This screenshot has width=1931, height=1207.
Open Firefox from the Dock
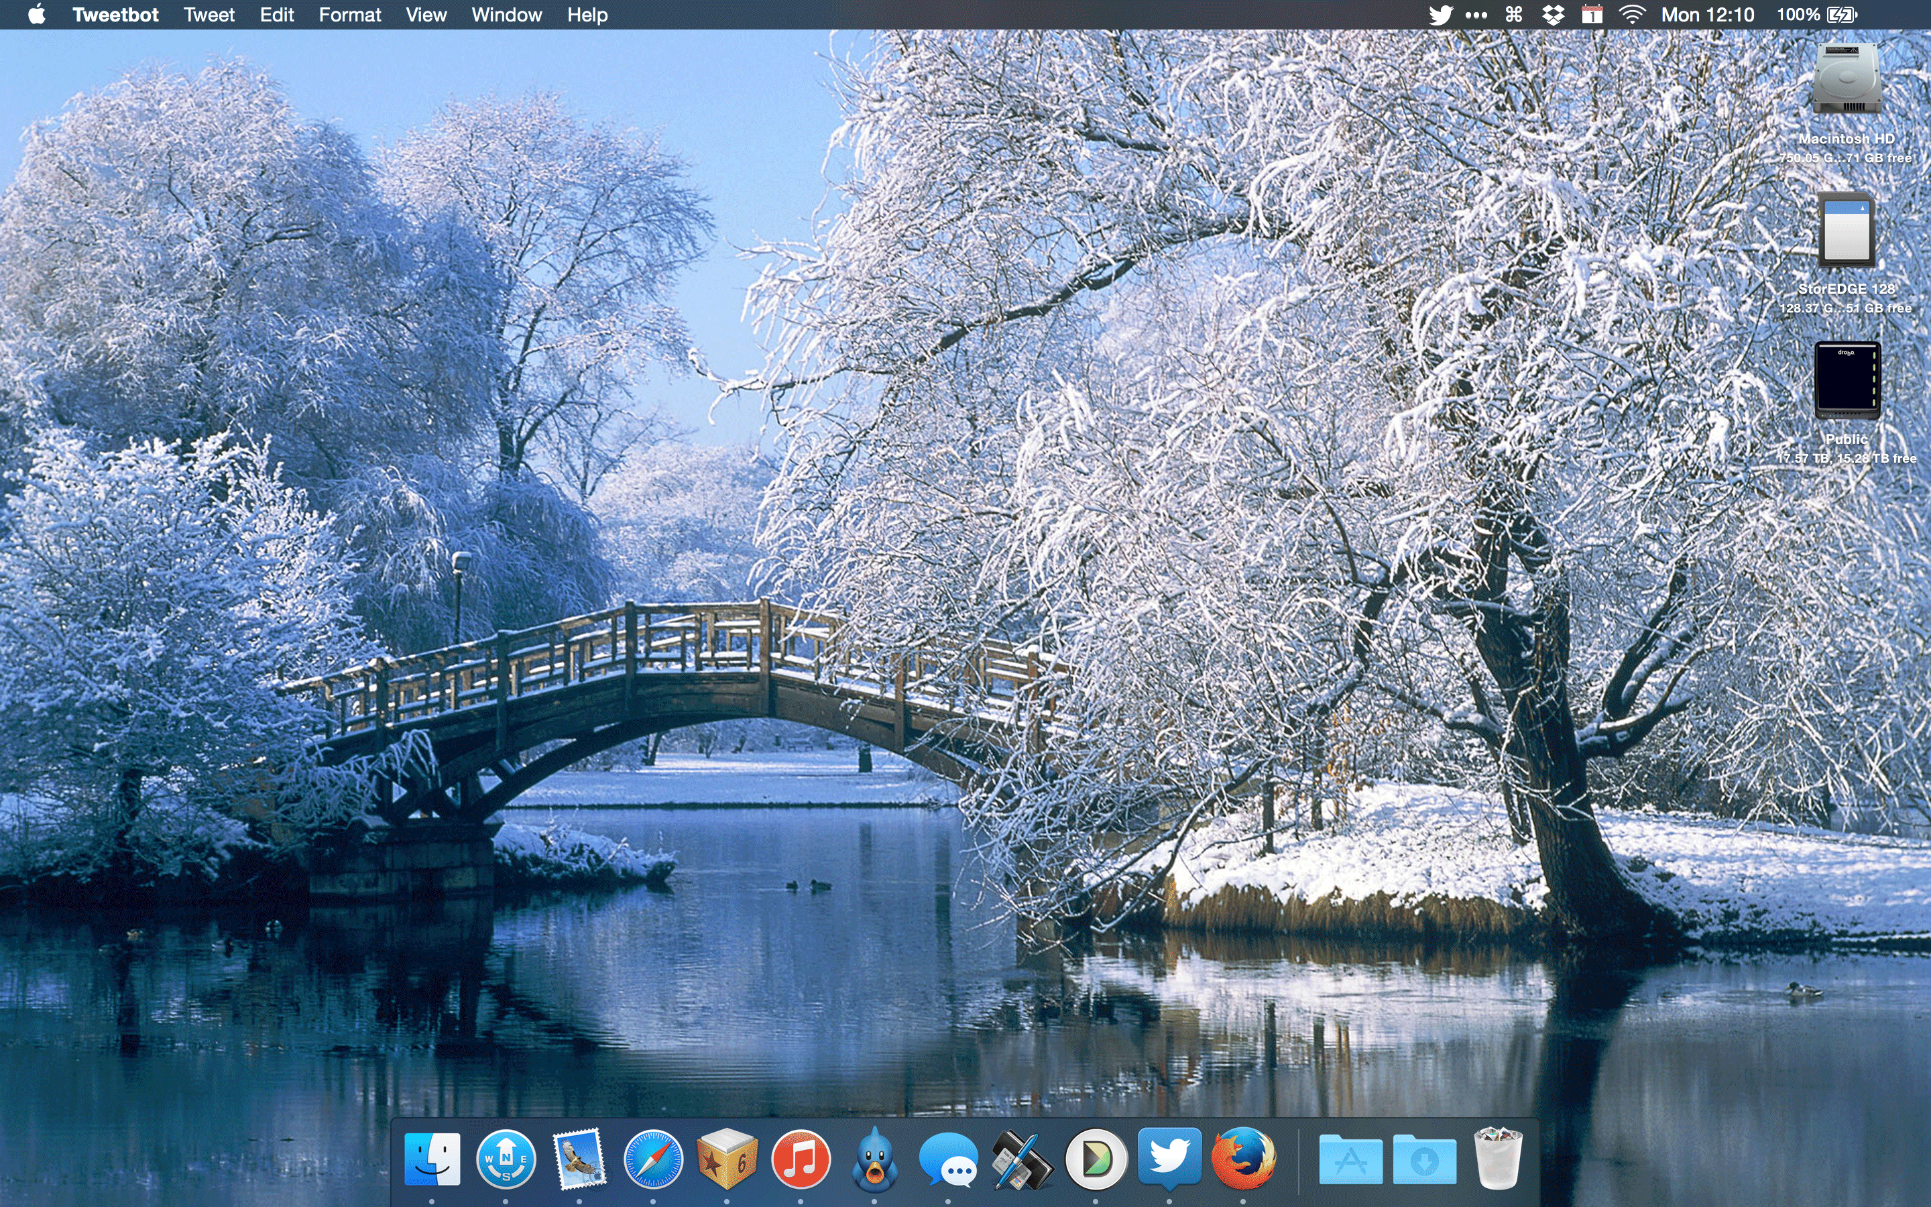[x=1243, y=1159]
